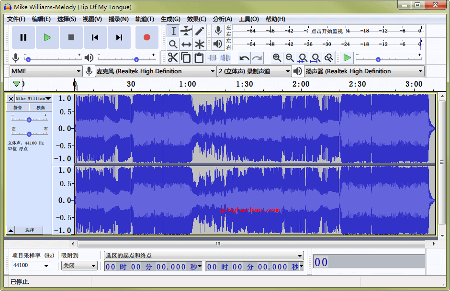Click the Redo arrow icon
This screenshot has height=291, width=450.
[x=257, y=58]
